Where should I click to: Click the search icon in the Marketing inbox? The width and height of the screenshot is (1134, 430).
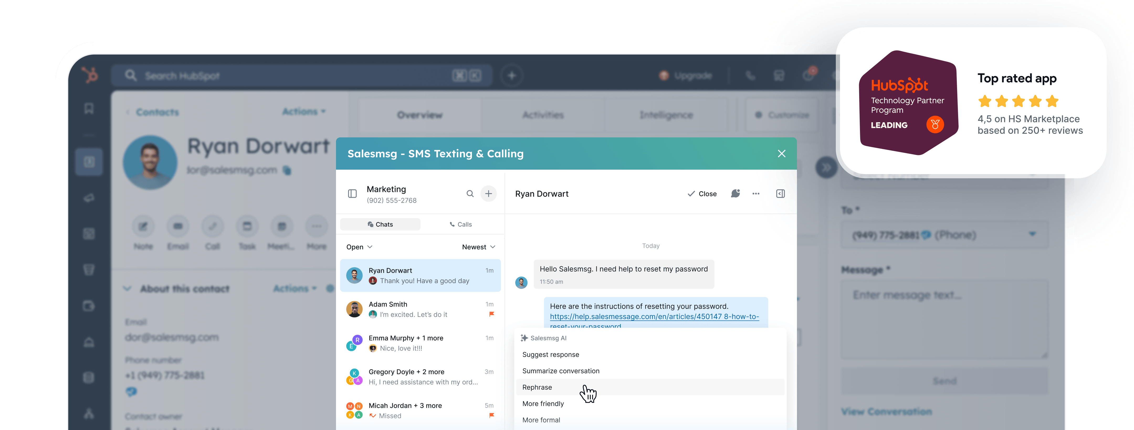click(x=470, y=193)
